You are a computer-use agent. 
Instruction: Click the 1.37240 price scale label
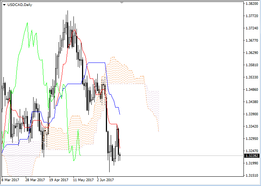(x=252, y=28)
